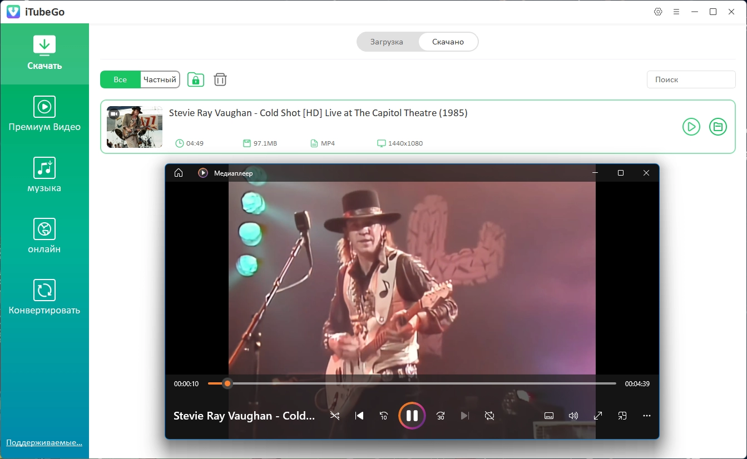This screenshot has width=747, height=459.
Task: Open iTubeGo settings gear
Action: pos(658,12)
